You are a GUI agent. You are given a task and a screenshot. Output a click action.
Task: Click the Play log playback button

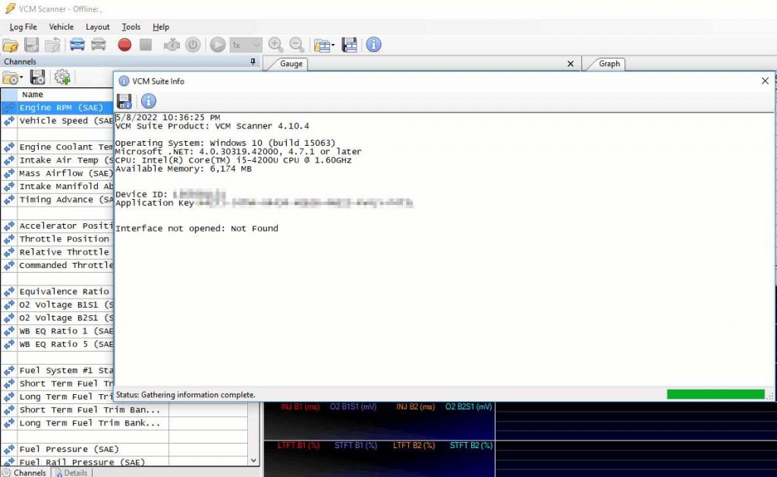coord(218,45)
